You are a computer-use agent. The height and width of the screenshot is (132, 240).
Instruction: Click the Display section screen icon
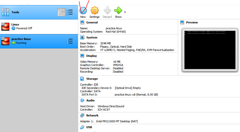[x=82, y=56]
